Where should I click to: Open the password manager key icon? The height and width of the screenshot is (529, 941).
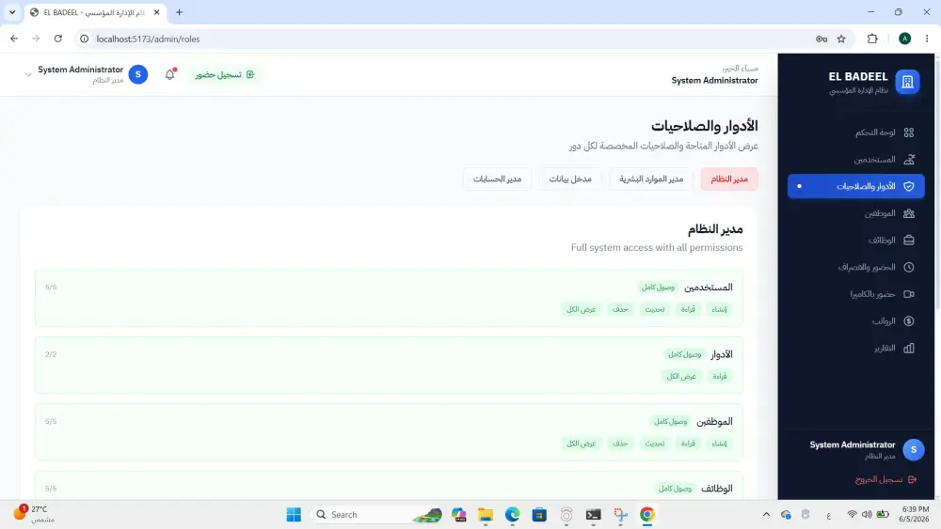coord(821,39)
